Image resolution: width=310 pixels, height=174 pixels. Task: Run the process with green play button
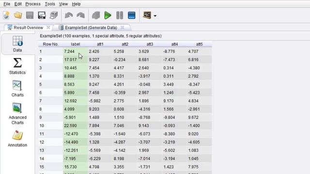(108, 15)
